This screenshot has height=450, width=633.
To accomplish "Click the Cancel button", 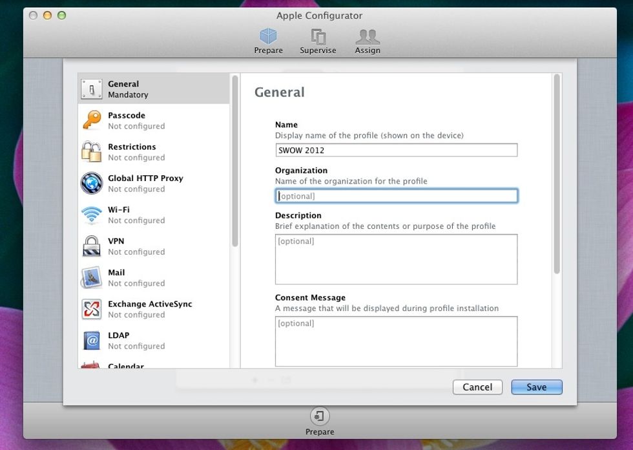I will (477, 387).
